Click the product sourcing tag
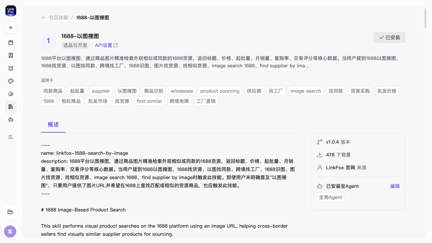This screenshot has height=243, width=432. [x=220, y=91]
